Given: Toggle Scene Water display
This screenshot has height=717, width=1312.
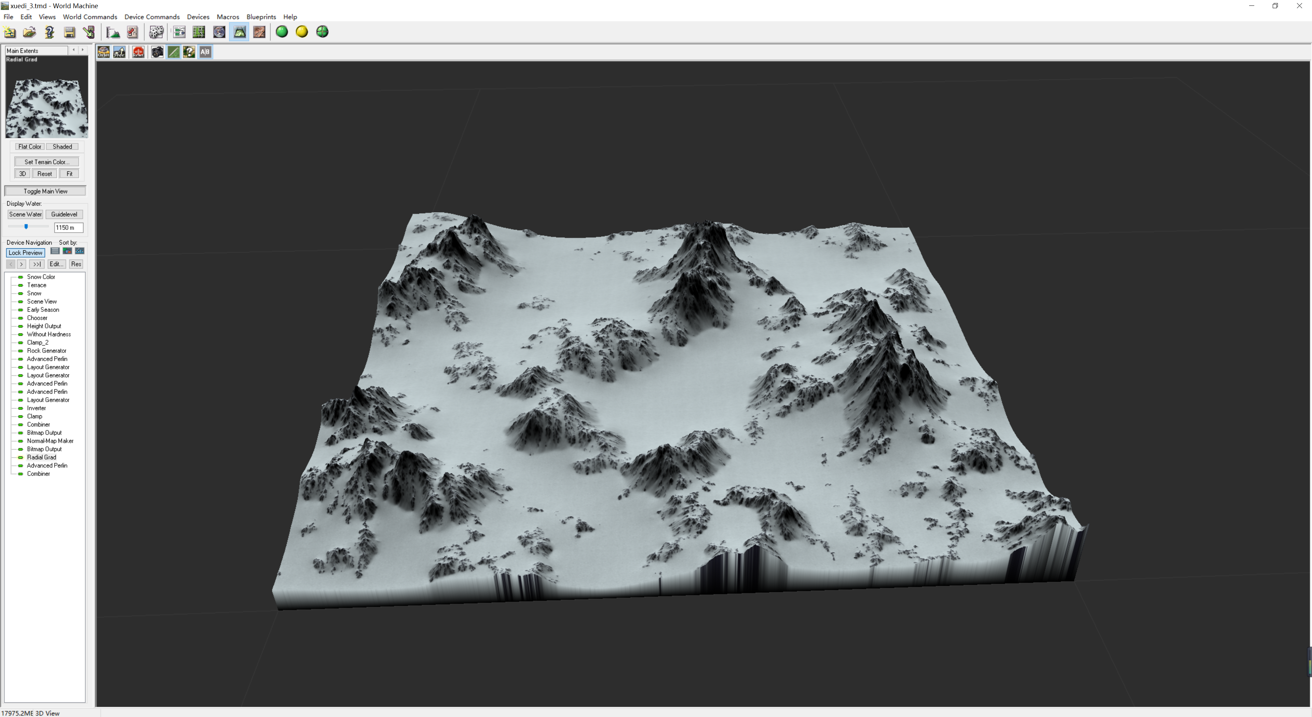Looking at the screenshot, I should pyautogui.click(x=26, y=215).
